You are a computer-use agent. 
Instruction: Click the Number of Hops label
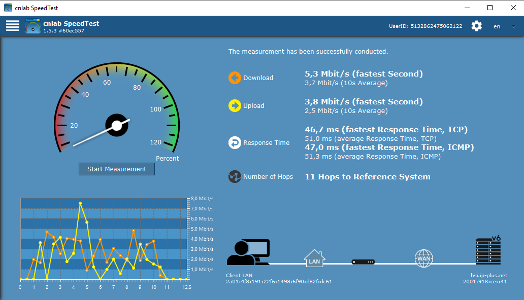[x=268, y=177]
